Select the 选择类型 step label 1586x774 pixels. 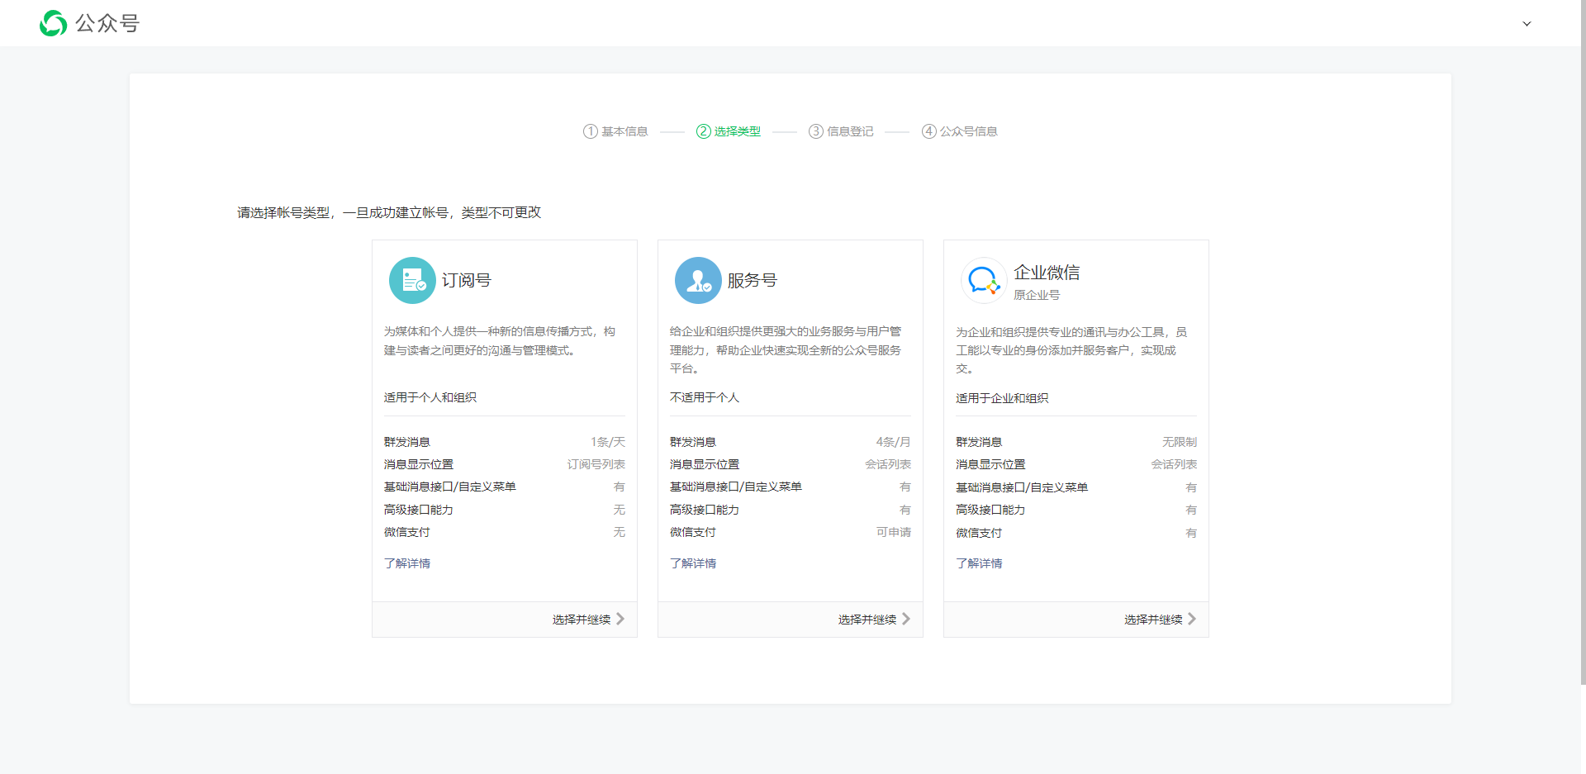coord(738,131)
